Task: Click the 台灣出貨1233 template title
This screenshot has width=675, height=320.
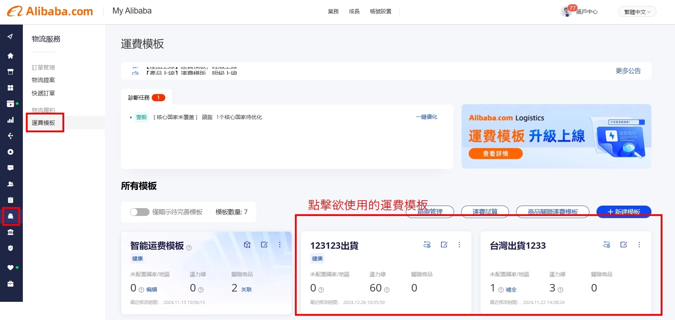Action: pyautogui.click(x=518, y=246)
